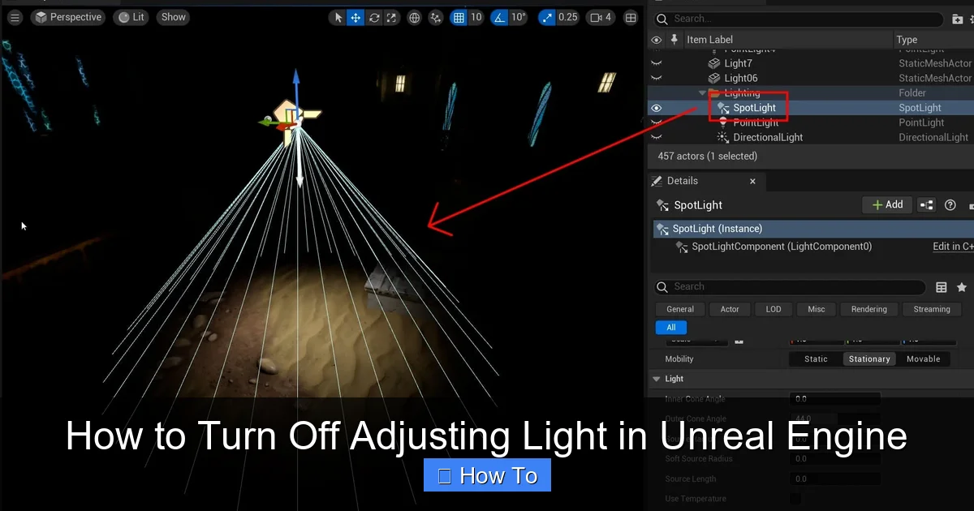The width and height of the screenshot is (974, 511).
Task: Enable the Use Temperature checkbox
Action: point(795,499)
